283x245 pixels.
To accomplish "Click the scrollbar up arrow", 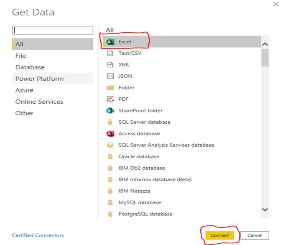I will click(265, 44).
